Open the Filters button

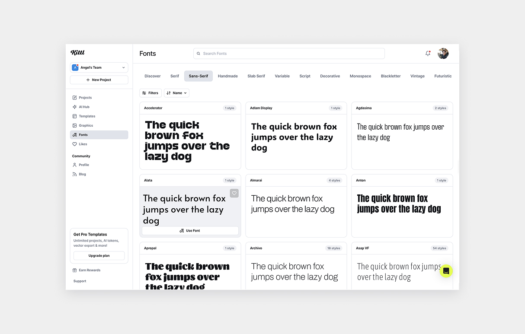pos(150,93)
